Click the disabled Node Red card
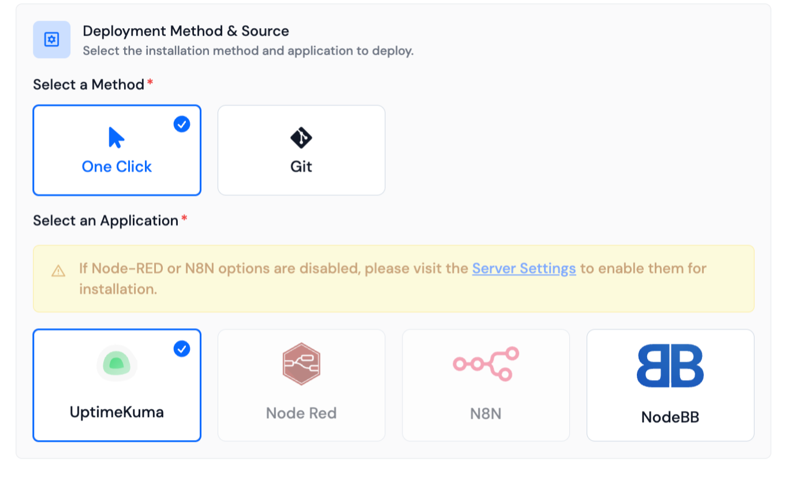The height and width of the screenshot is (481, 791). [x=301, y=385]
